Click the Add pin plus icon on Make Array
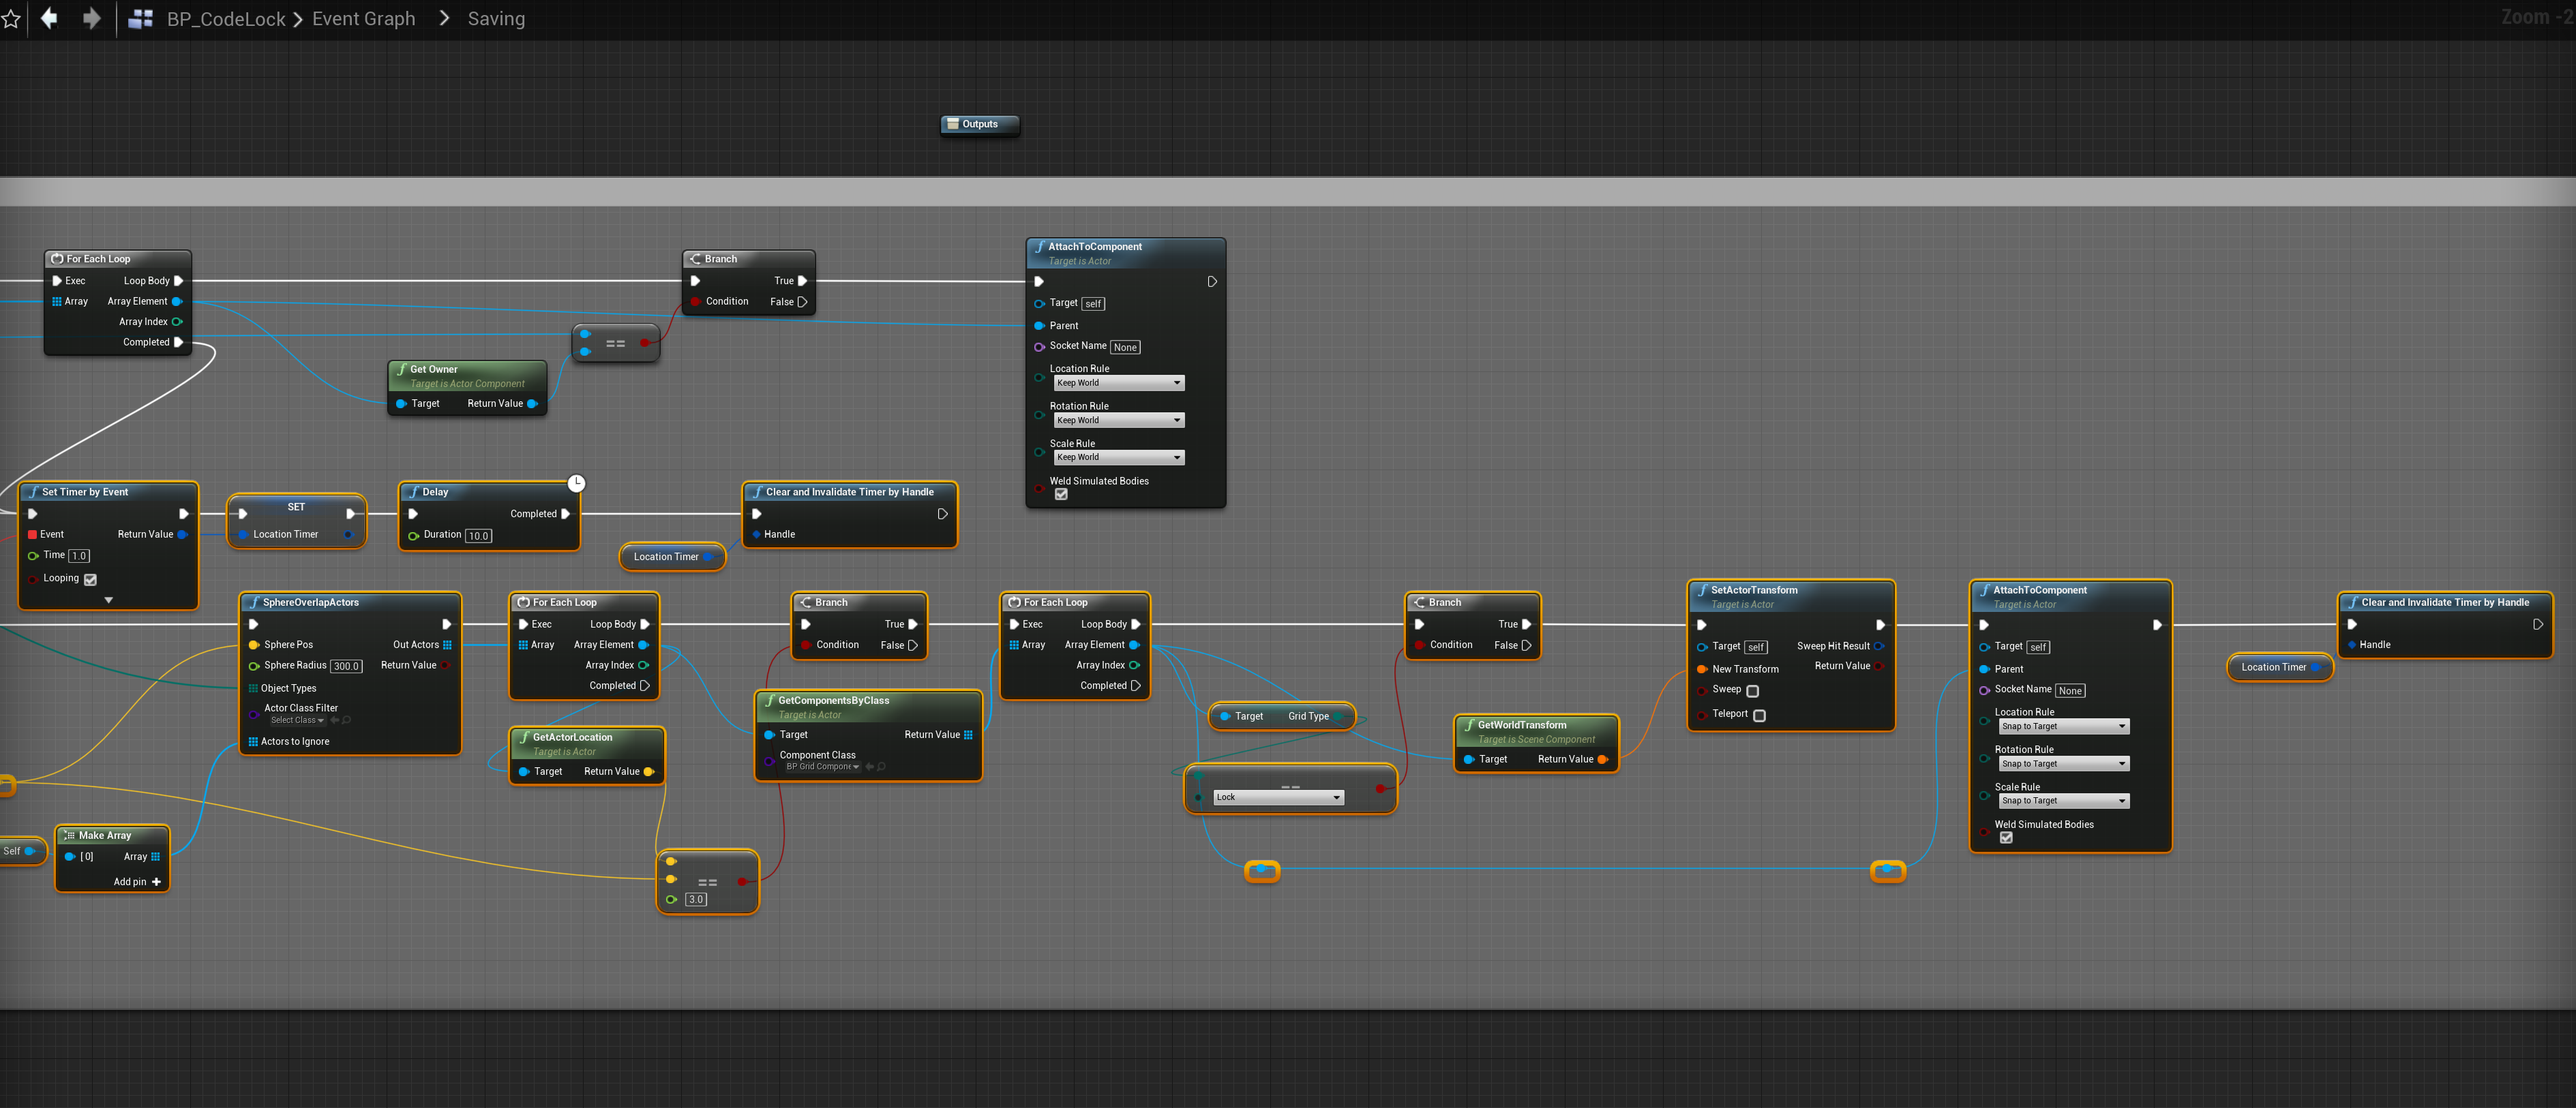The width and height of the screenshot is (2576, 1108). click(157, 882)
